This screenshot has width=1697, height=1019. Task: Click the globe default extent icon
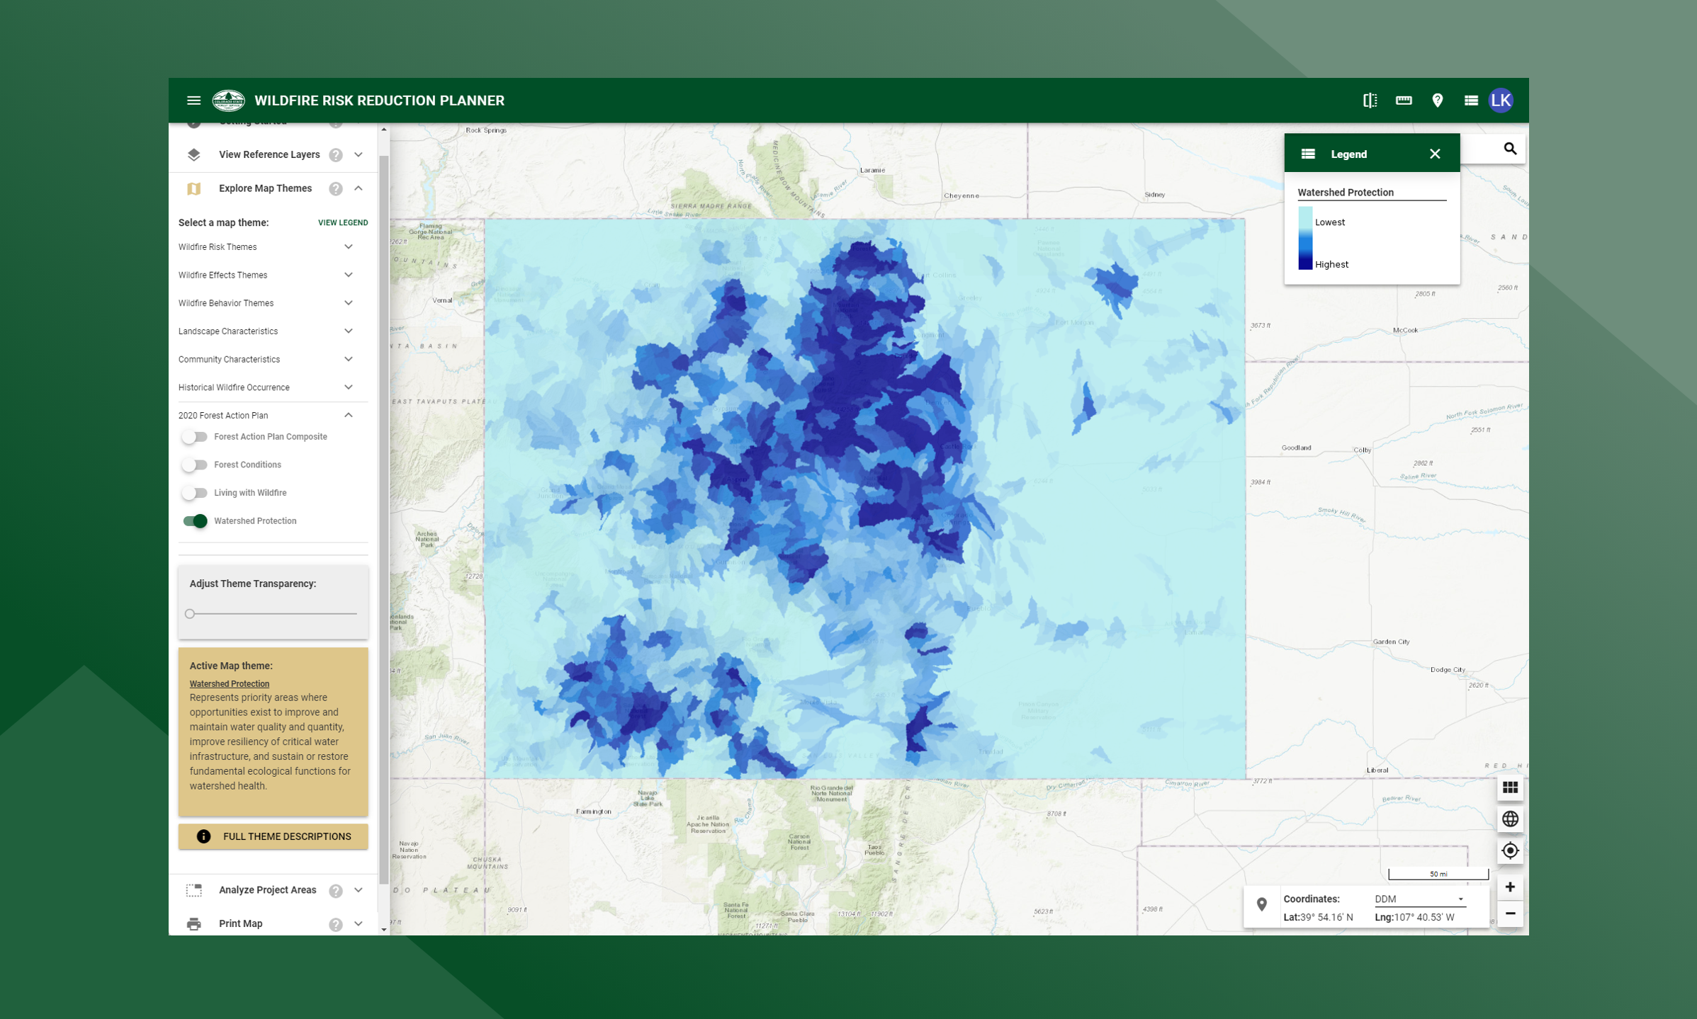point(1509,819)
